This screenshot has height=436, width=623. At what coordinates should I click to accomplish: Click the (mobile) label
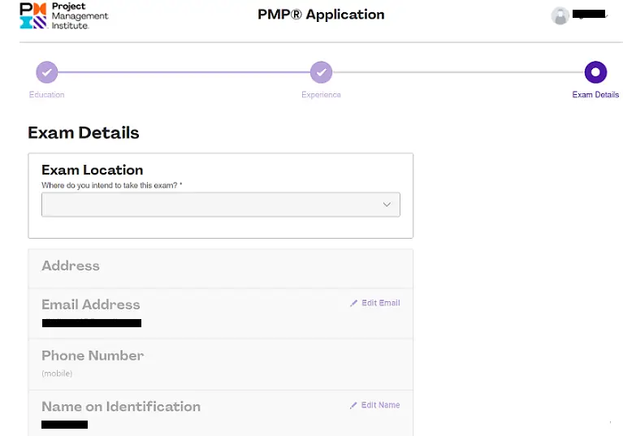[x=57, y=373]
